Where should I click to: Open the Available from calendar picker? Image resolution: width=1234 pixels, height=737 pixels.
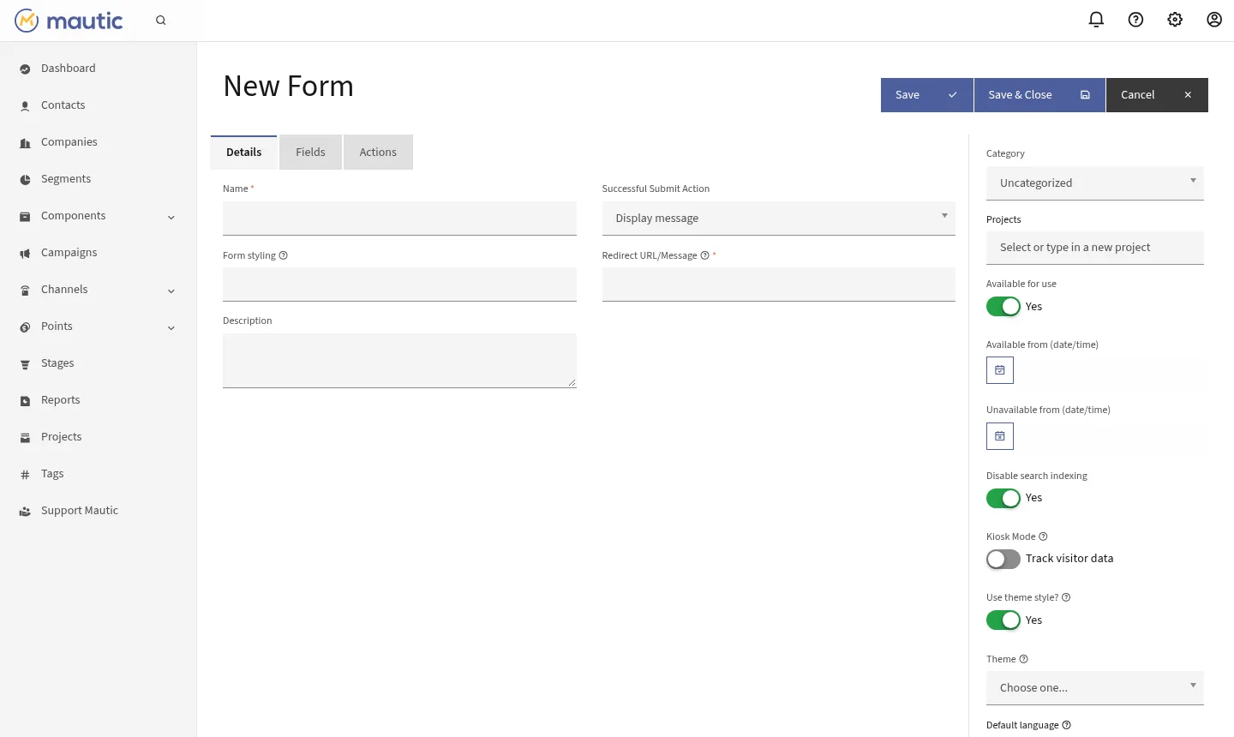tap(1000, 370)
